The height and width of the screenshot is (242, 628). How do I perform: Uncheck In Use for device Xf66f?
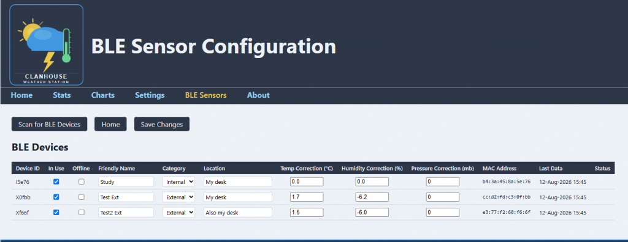(x=56, y=213)
